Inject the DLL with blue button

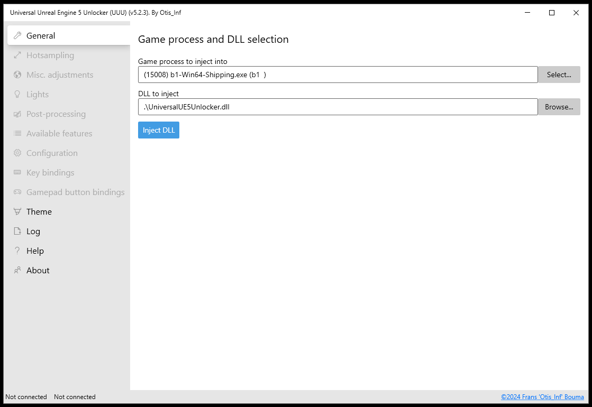[159, 130]
